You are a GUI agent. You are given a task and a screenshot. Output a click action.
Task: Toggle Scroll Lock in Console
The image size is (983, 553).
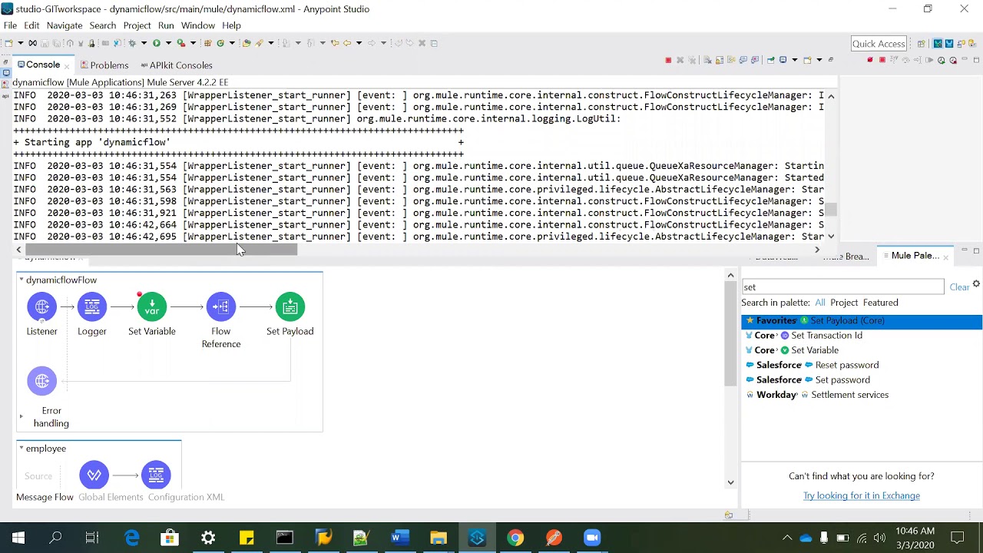(x=720, y=60)
